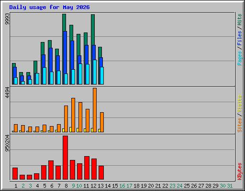This screenshot has width=245, height=191.
Task: Click the chart title 'Daily usage for May 2026'
Action: [x=49, y=7]
